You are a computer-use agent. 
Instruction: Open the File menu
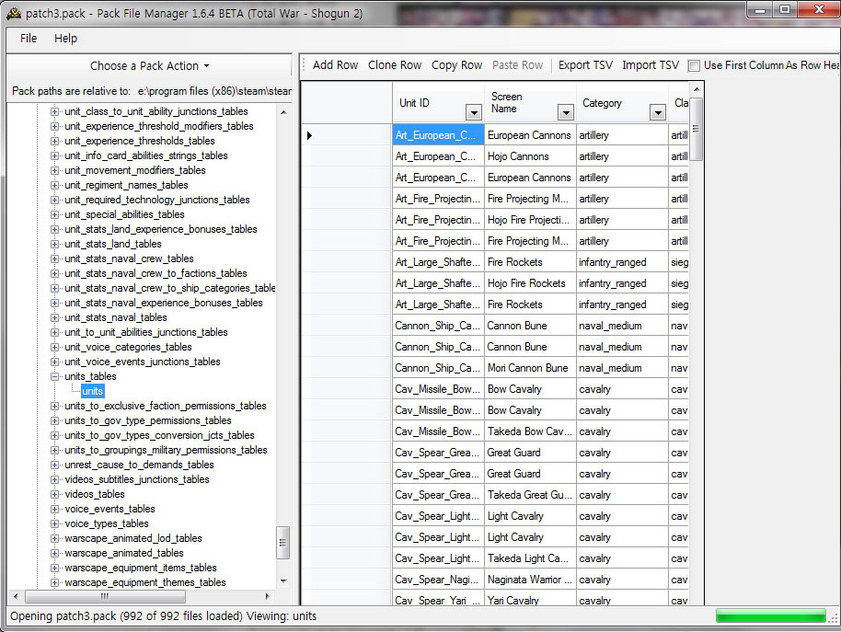point(29,39)
